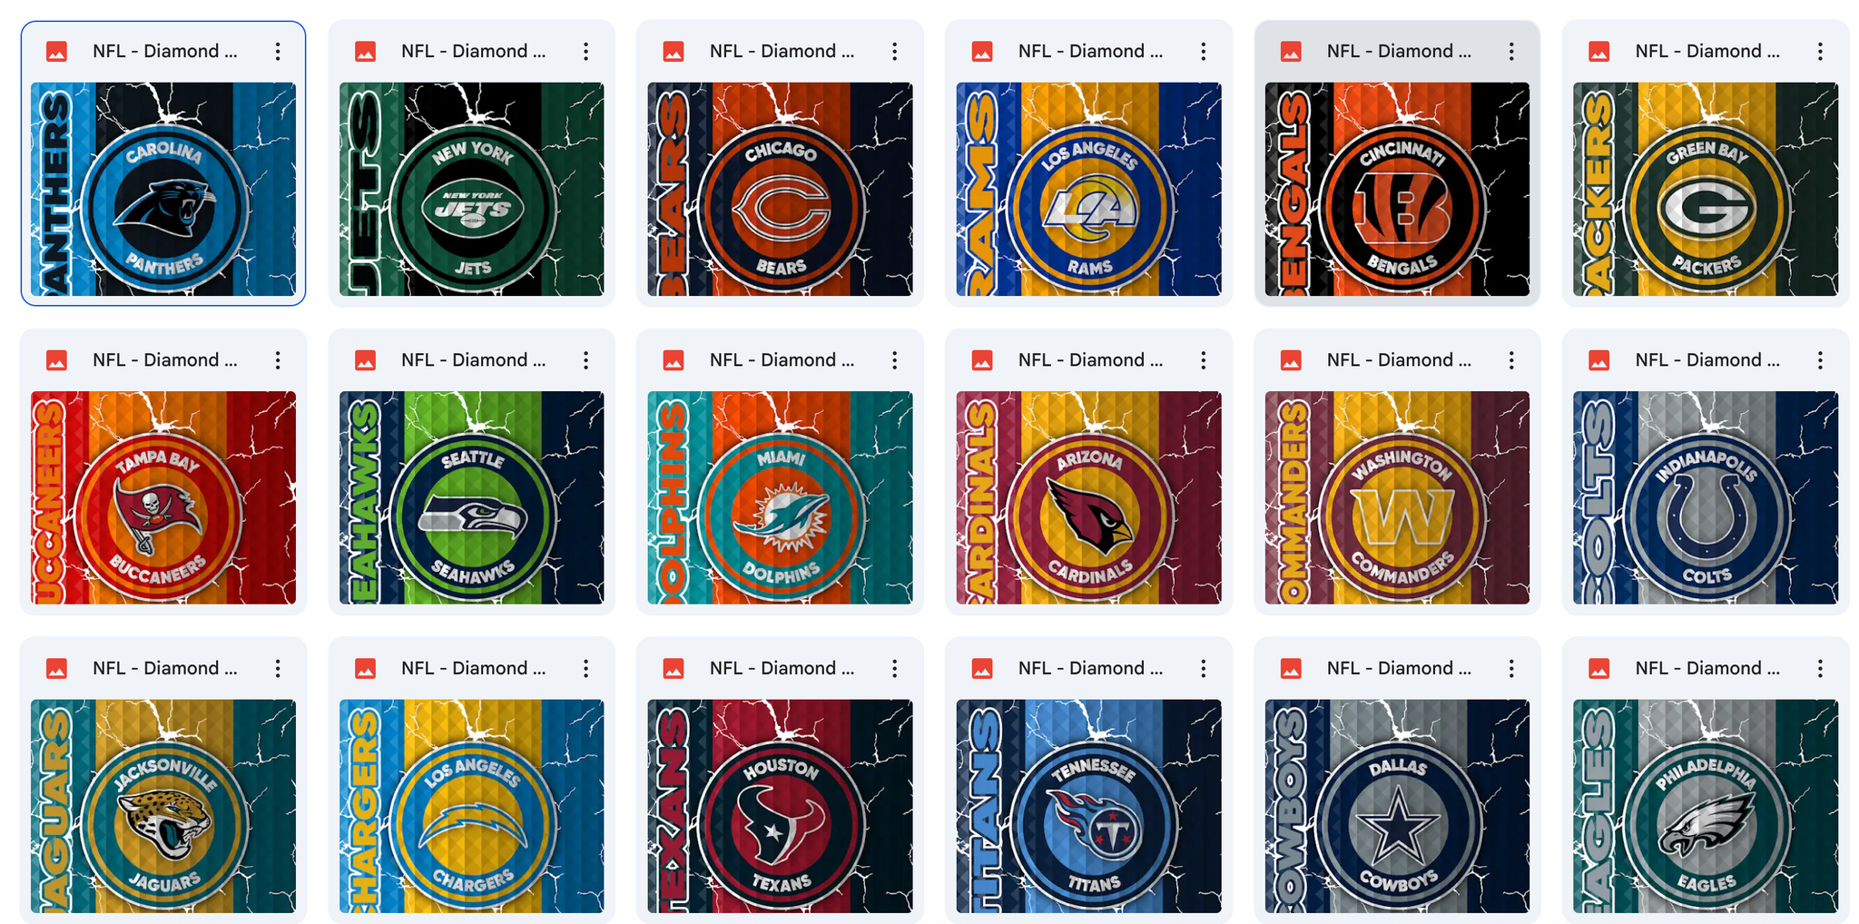1859x924 pixels.
Task: Select the Arizona Cardinals thumbnail
Action: 1088,497
